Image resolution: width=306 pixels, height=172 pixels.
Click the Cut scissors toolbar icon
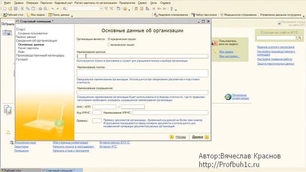tap(22, 9)
